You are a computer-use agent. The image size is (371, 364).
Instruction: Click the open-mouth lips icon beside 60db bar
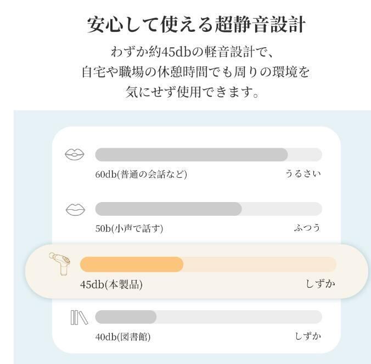click(75, 155)
